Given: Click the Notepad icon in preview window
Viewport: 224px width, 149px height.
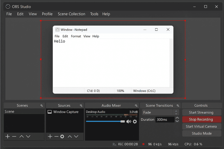Looking at the screenshot, I should pos(57,29).
